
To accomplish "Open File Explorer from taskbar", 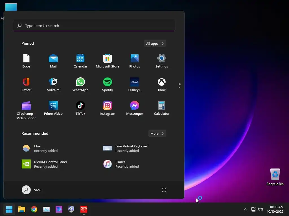I will (21, 209).
